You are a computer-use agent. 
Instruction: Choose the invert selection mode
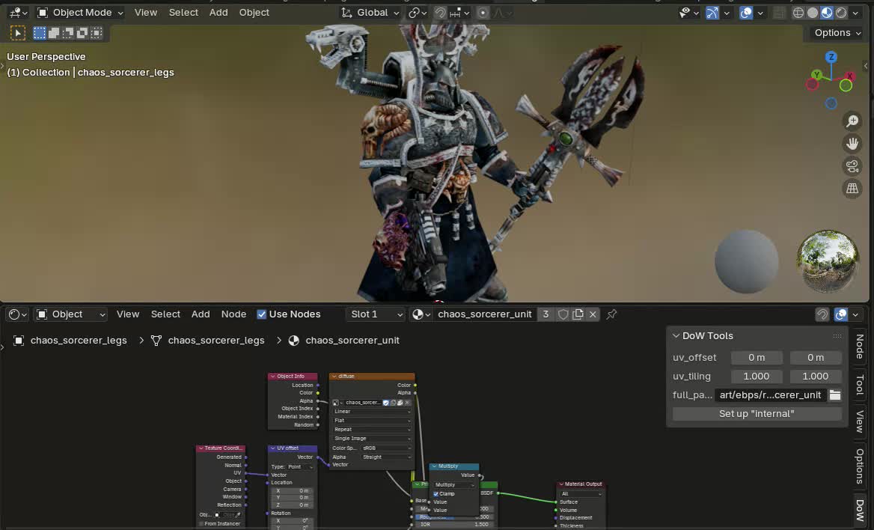click(x=82, y=34)
